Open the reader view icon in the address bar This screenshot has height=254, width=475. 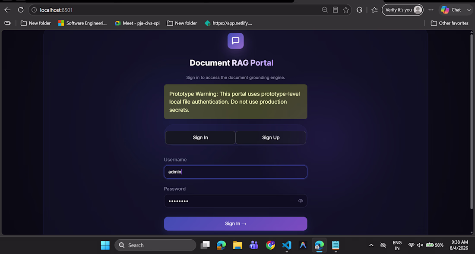tap(336, 10)
